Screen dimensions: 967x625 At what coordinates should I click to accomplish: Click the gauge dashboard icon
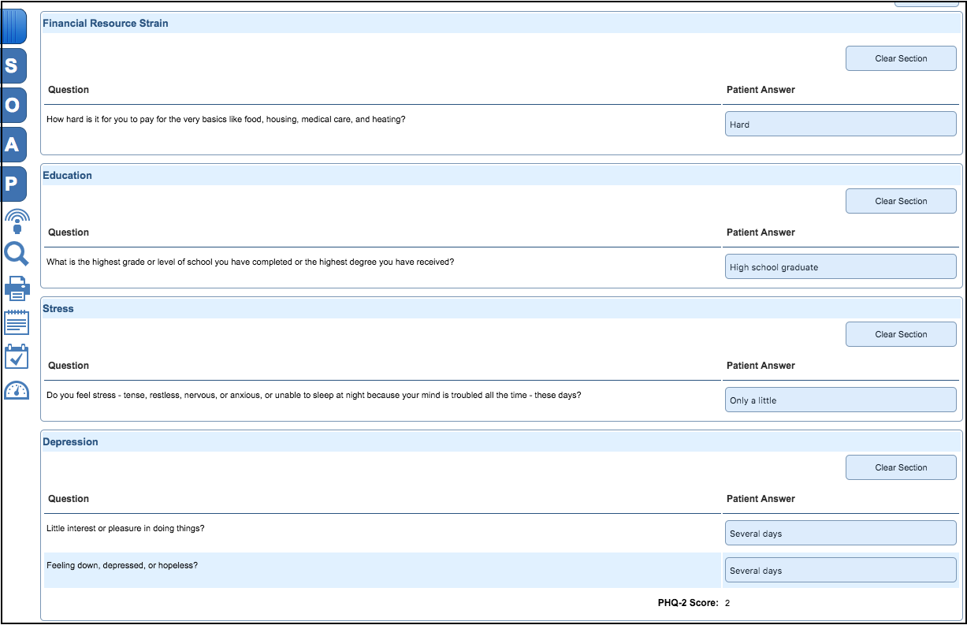(17, 390)
